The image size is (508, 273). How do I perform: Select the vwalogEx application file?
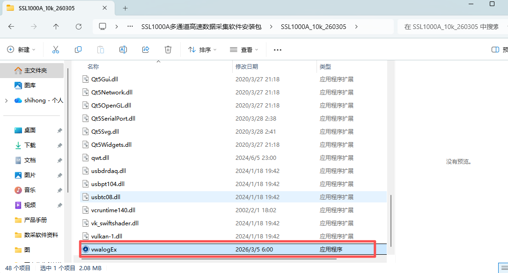click(104, 250)
